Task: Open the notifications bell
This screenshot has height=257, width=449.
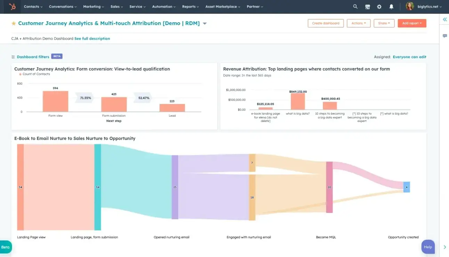Action: click(391, 7)
